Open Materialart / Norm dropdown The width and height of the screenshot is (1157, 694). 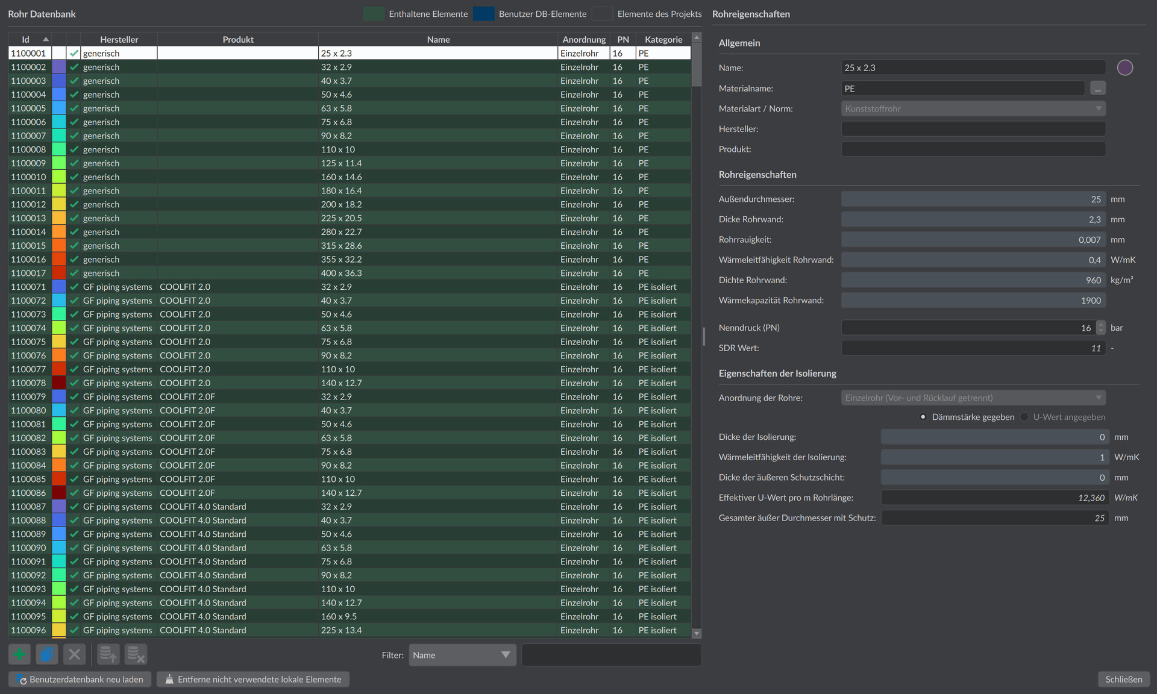[x=973, y=108]
